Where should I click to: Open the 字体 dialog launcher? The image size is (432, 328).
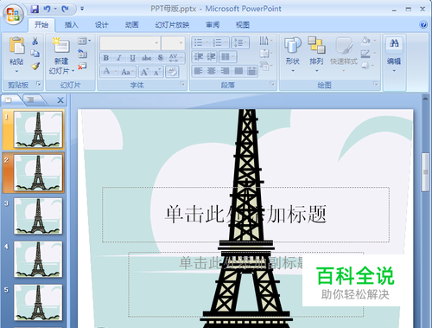point(182,84)
